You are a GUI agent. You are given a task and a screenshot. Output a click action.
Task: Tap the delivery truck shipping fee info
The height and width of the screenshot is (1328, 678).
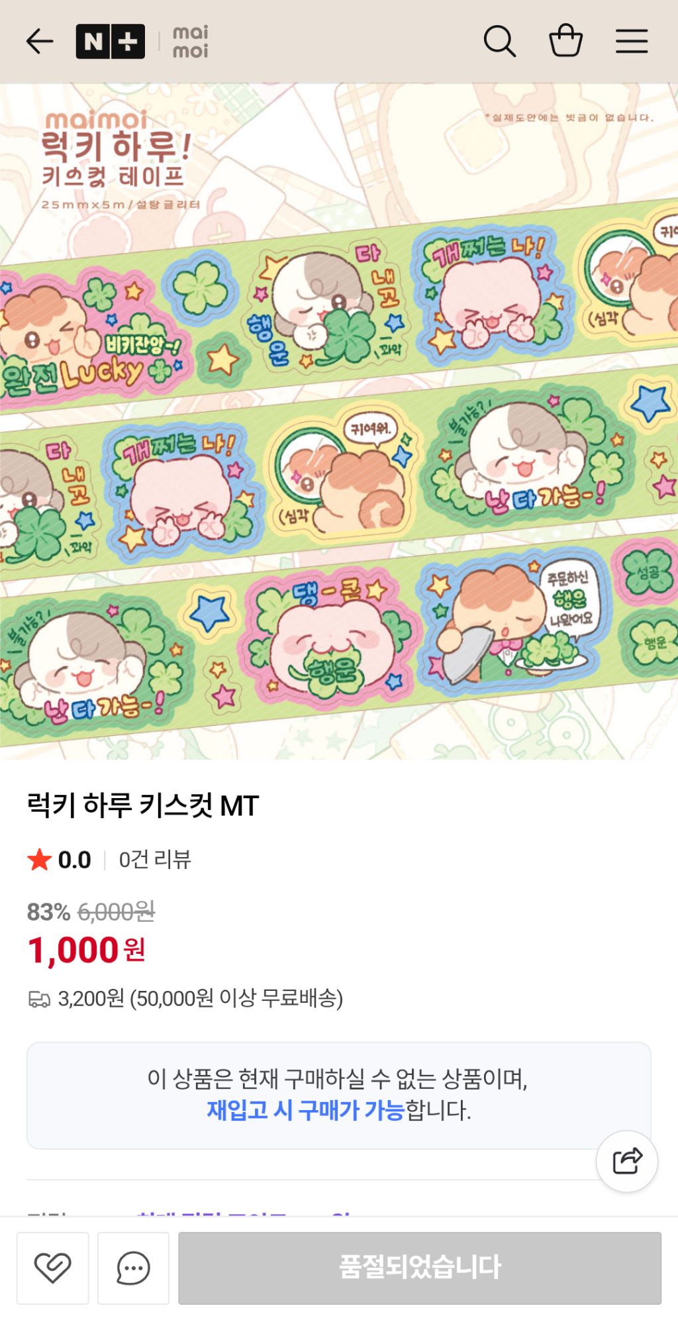click(x=185, y=998)
